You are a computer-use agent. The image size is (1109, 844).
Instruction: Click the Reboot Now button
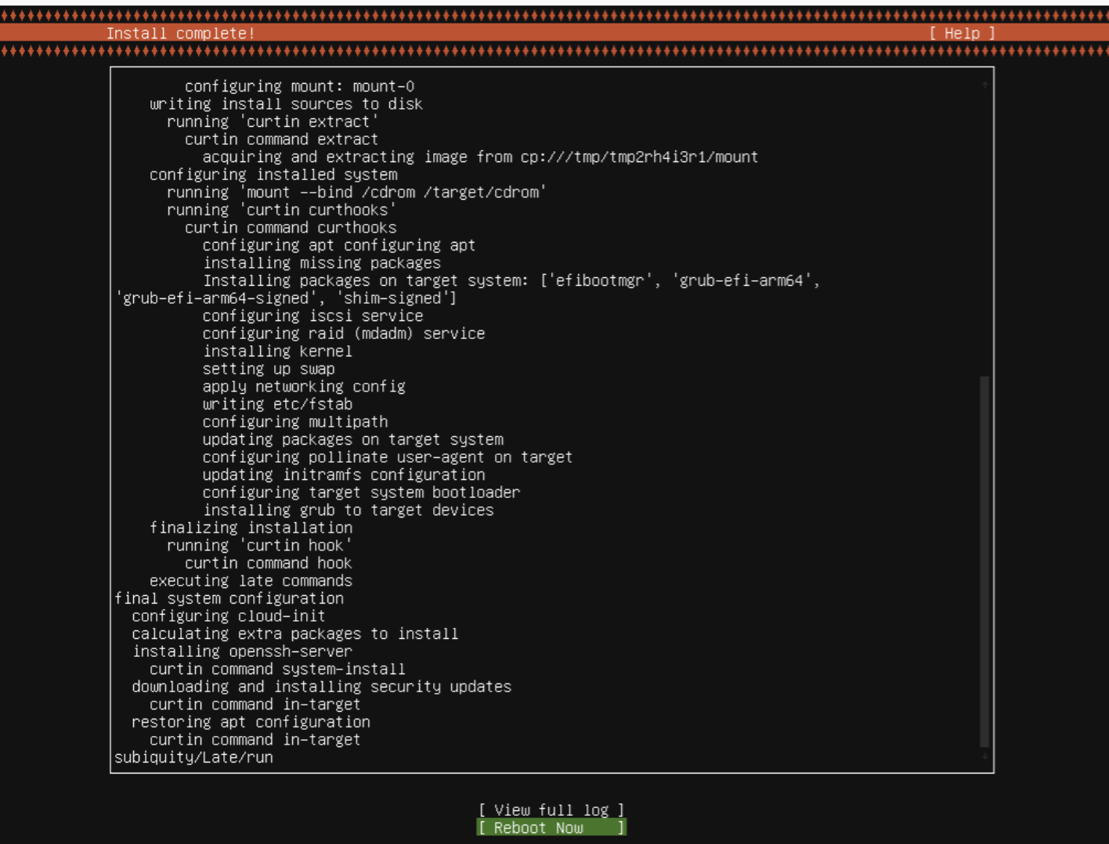(x=551, y=828)
